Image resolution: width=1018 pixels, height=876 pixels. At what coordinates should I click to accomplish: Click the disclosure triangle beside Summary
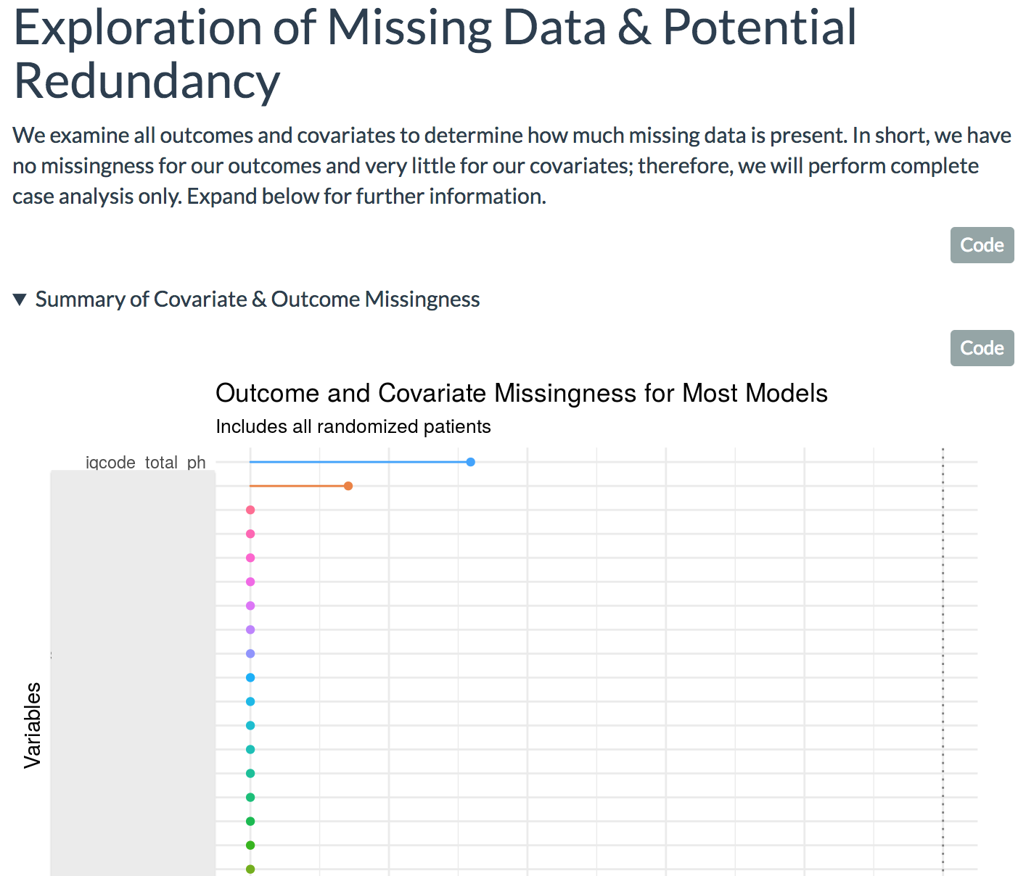20,299
